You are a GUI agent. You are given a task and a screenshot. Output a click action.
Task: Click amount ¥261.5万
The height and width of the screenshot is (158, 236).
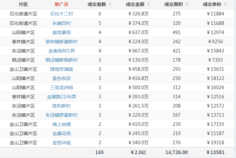[138, 106]
